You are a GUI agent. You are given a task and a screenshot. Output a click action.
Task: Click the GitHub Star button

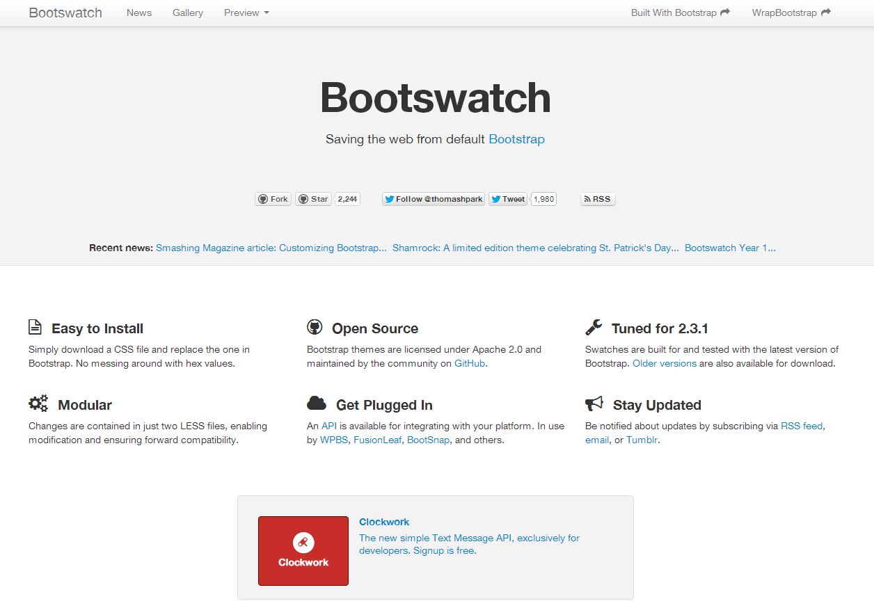click(x=313, y=199)
